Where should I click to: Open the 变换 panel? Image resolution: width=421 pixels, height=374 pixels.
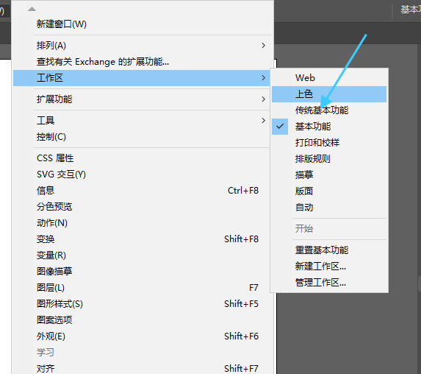click(x=142, y=239)
